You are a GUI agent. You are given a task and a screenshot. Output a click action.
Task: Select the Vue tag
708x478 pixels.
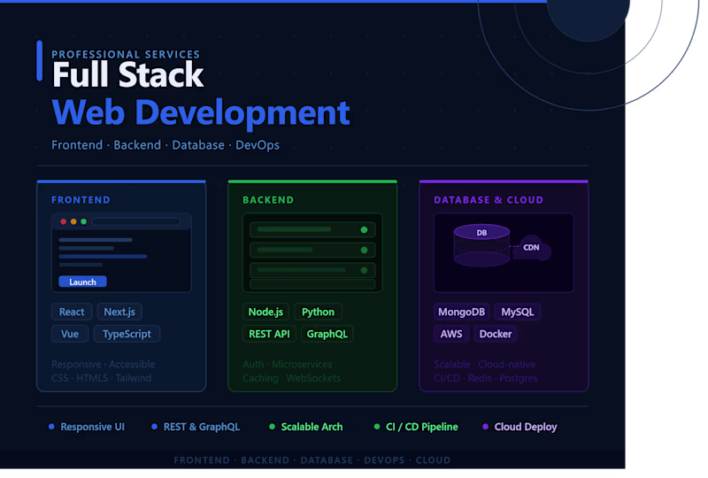click(x=70, y=334)
